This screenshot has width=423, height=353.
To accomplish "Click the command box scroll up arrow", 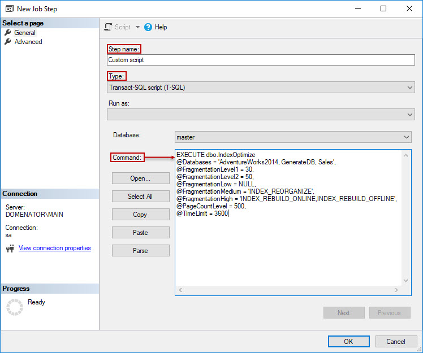I will 405,155.
